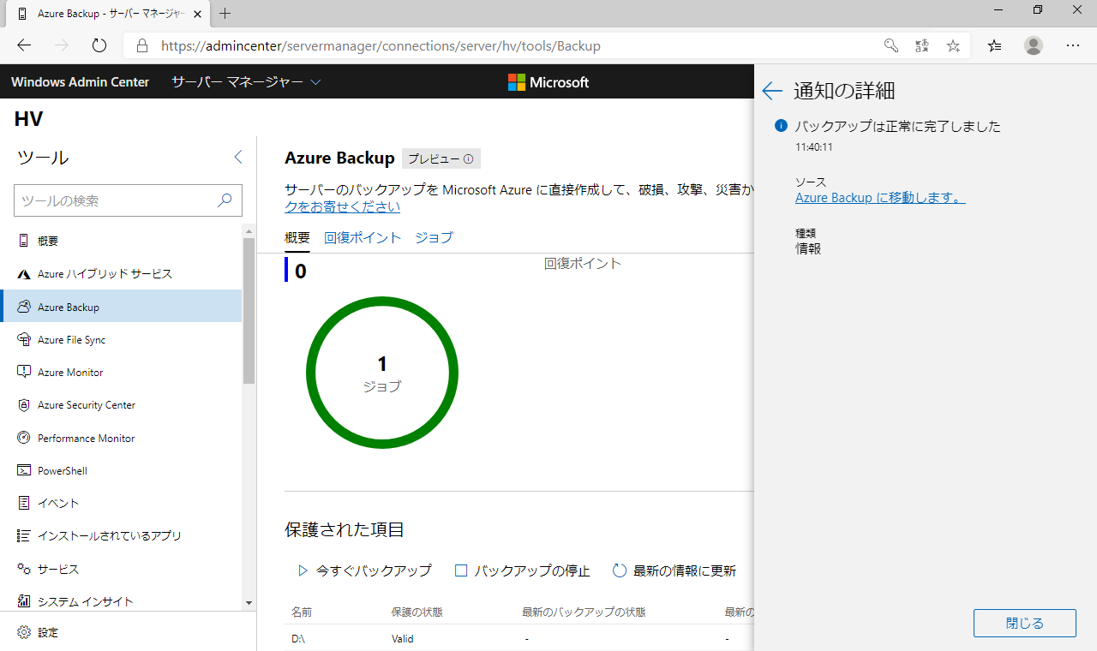Click the password key icon in address bar
The width and height of the screenshot is (1097, 651).
(x=891, y=45)
